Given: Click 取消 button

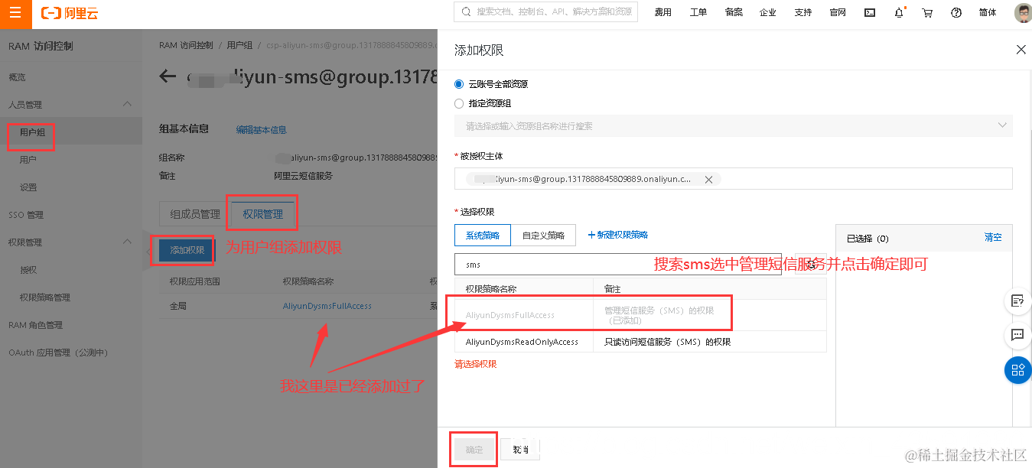Looking at the screenshot, I should point(520,450).
